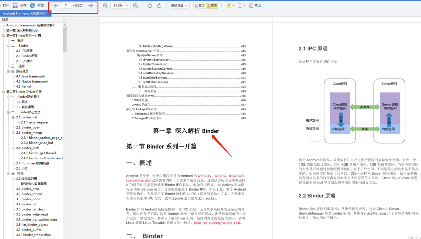Click the page number input field
The height and width of the screenshot is (239, 421).
(x=66, y=5)
